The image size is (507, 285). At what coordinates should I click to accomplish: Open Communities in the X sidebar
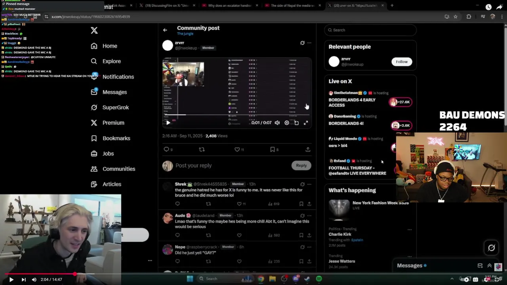(113, 169)
